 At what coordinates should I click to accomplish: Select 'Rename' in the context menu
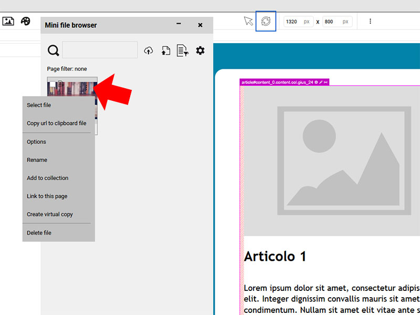click(37, 160)
